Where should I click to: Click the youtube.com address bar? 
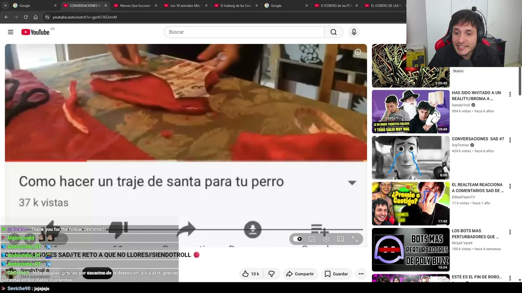click(84, 17)
